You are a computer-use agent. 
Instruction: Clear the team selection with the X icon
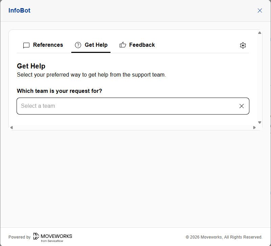[242, 106]
